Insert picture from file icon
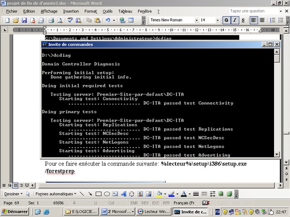Screen dimensions: 290x217 (148, 194)
